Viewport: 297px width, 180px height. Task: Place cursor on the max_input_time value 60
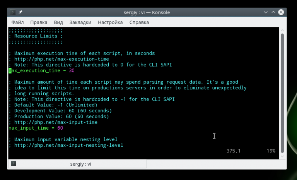(x=60, y=128)
